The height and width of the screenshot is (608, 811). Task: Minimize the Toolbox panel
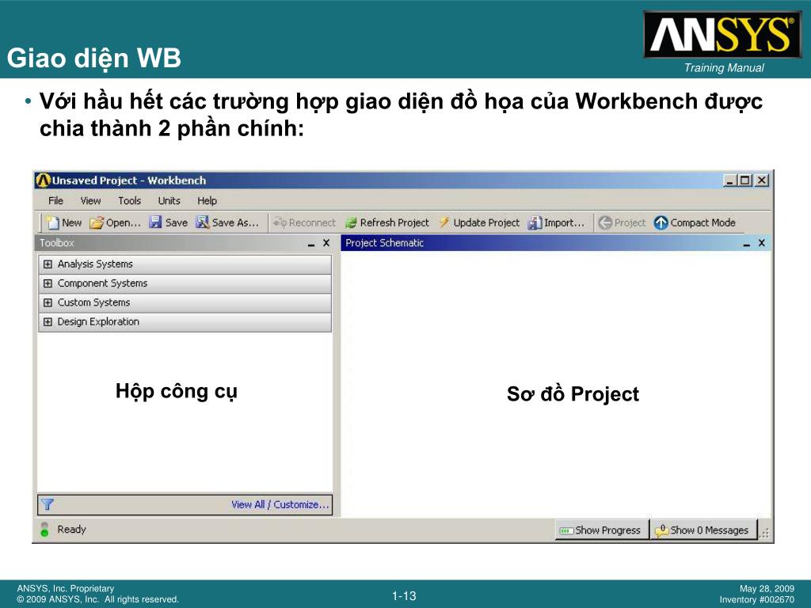(x=311, y=244)
